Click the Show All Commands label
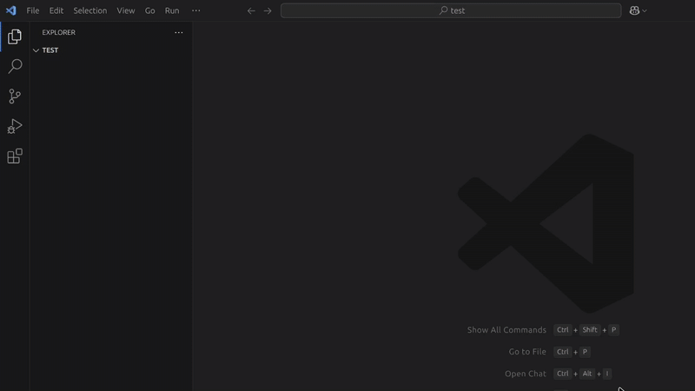This screenshot has height=391, width=695. click(506, 330)
